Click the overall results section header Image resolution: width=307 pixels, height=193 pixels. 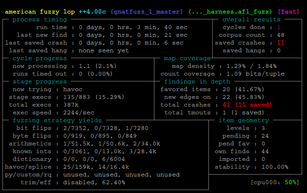[x=252, y=19]
